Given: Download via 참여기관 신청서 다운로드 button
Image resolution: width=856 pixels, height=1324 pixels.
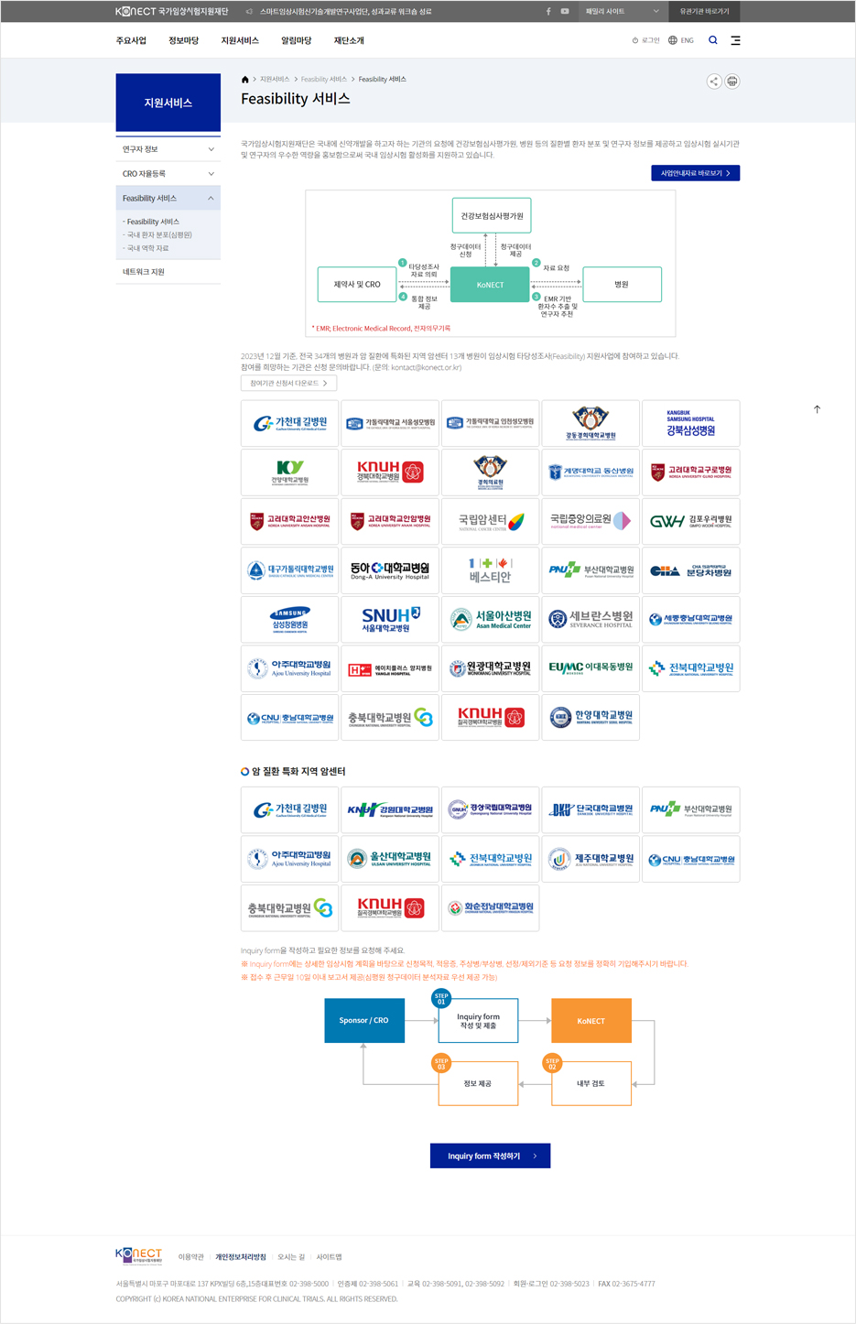Looking at the screenshot, I should (289, 383).
